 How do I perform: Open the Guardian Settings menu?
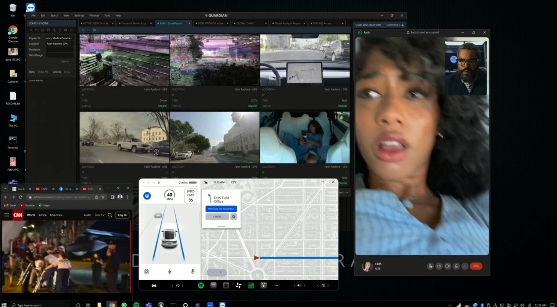click(79, 15)
